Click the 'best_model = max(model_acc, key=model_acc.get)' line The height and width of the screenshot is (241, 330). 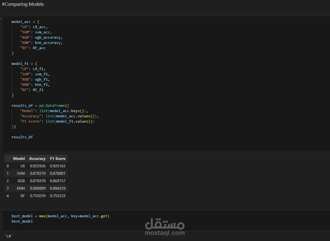point(61,216)
